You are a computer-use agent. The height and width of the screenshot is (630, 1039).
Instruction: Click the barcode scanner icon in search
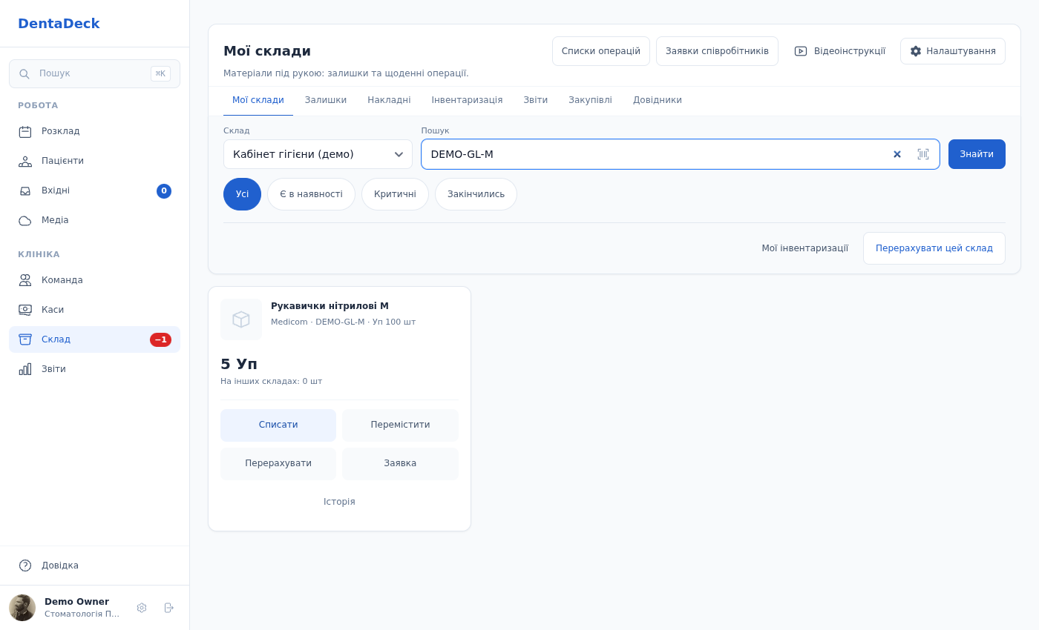click(923, 154)
